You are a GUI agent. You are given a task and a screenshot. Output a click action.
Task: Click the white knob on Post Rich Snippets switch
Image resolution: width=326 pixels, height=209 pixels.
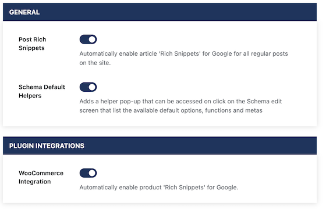pos(92,39)
